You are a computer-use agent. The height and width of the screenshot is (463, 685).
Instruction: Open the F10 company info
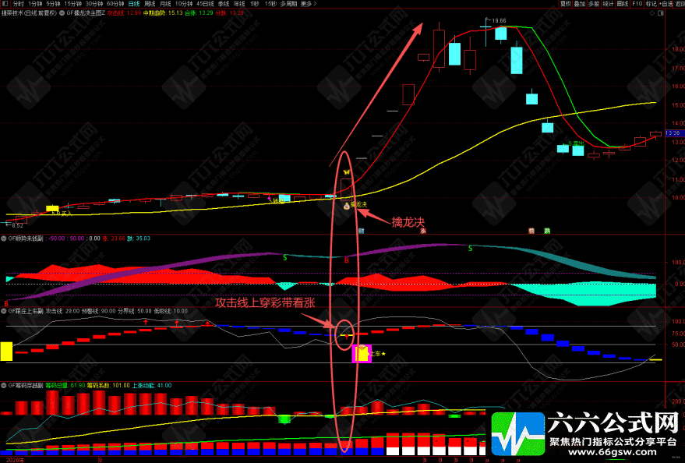pyautogui.click(x=637, y=3)
